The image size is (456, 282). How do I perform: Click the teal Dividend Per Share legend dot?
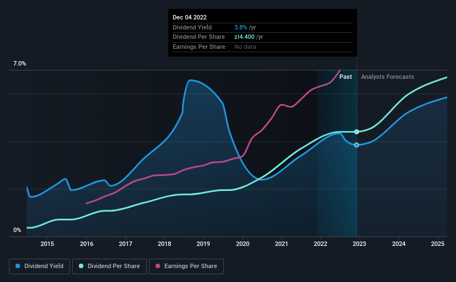click(x=81, y=266)
